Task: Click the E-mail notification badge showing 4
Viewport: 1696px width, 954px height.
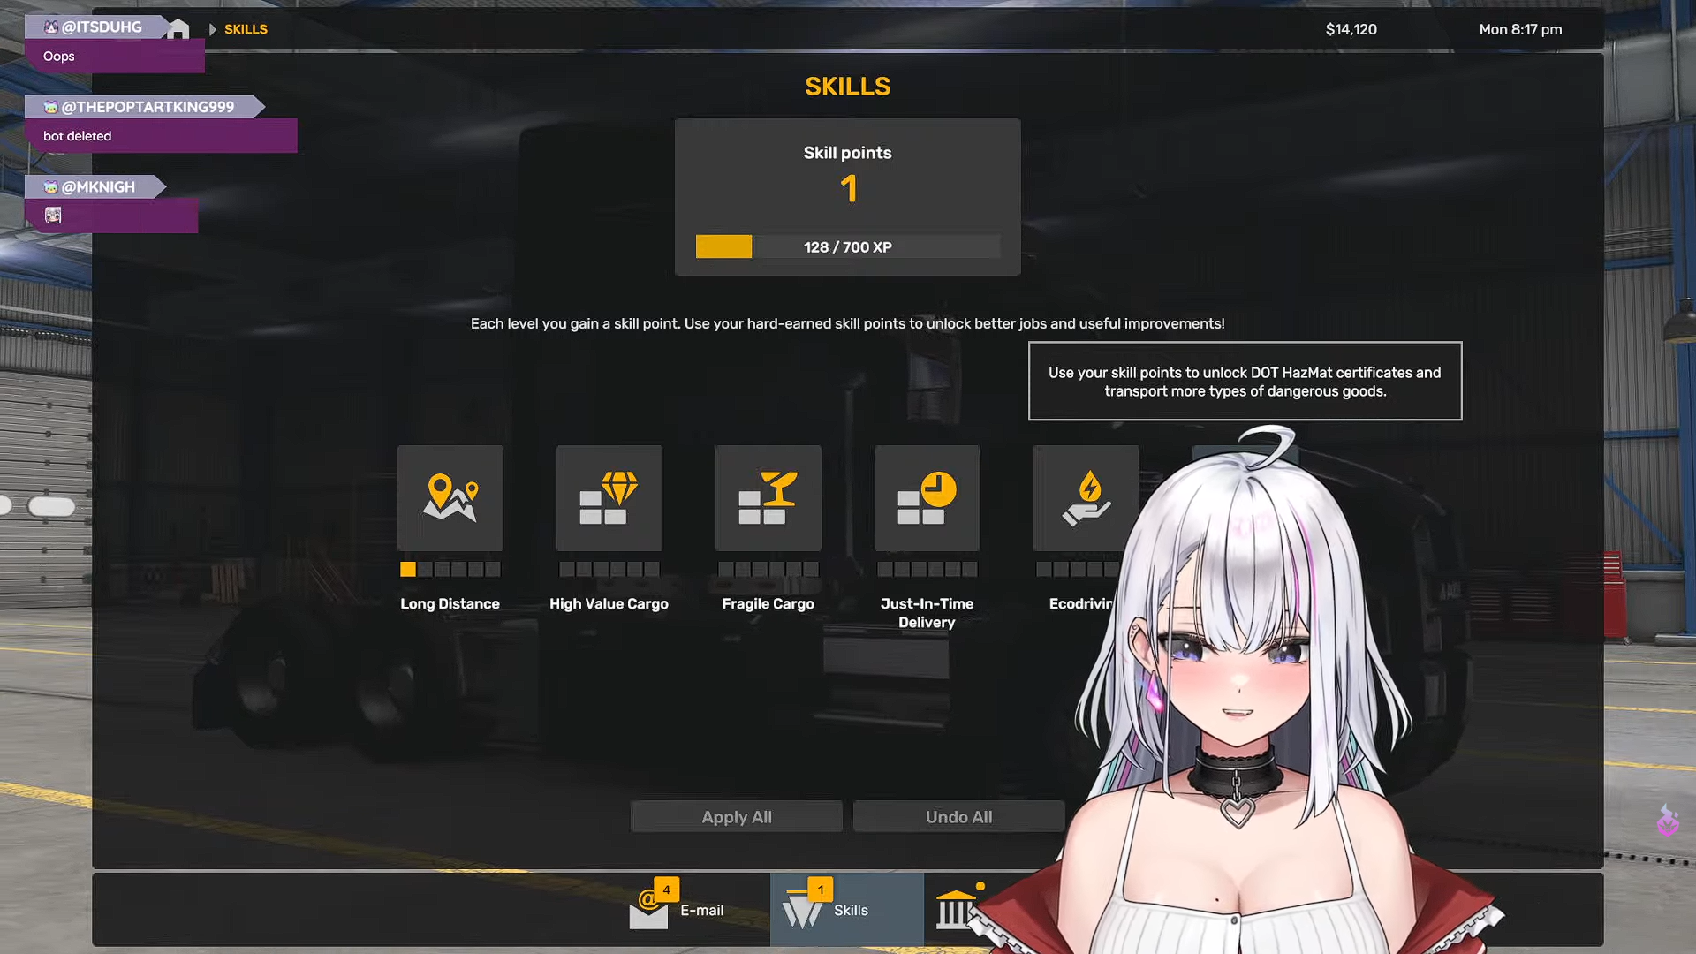Action: point(667,890)
